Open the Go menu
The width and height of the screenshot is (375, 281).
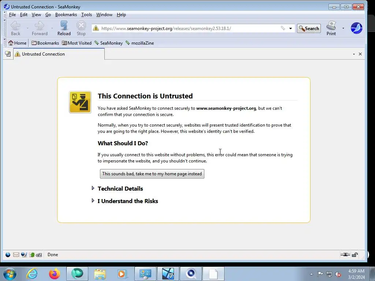click(x=48, y=15)
